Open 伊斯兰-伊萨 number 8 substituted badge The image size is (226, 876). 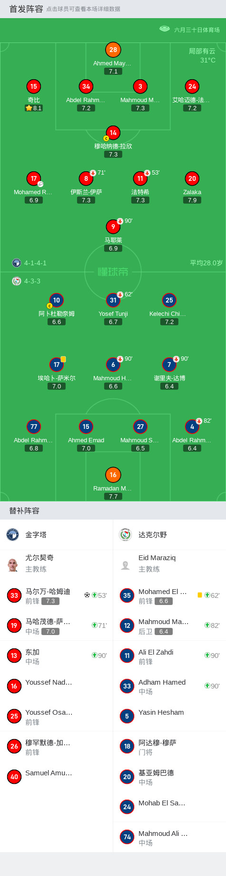tap(86, 178)
